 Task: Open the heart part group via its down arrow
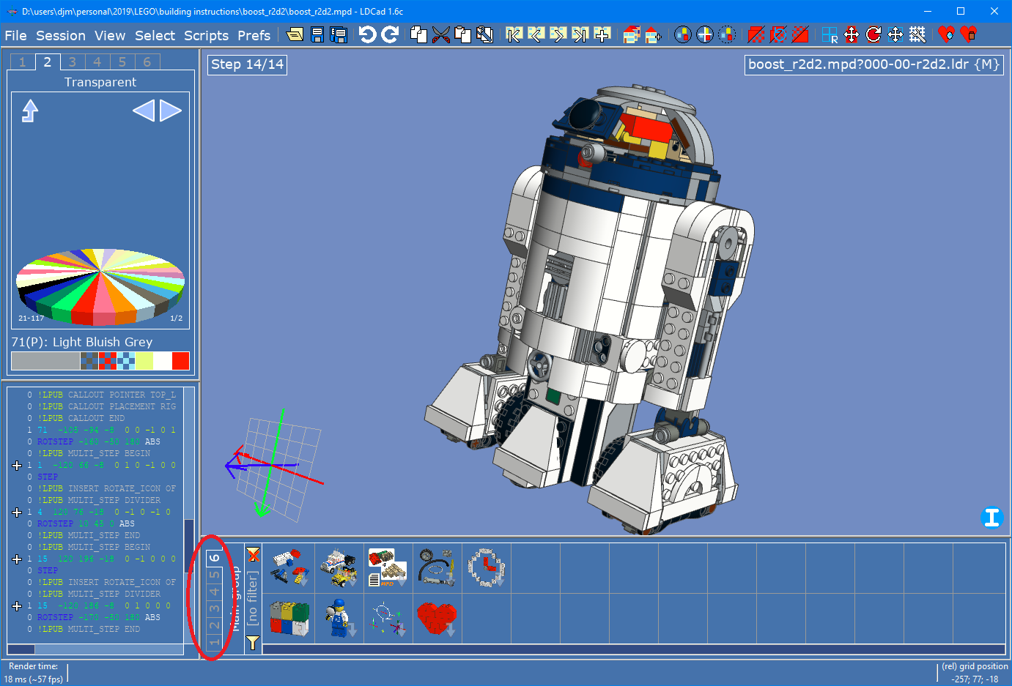(x=449, y=632)
